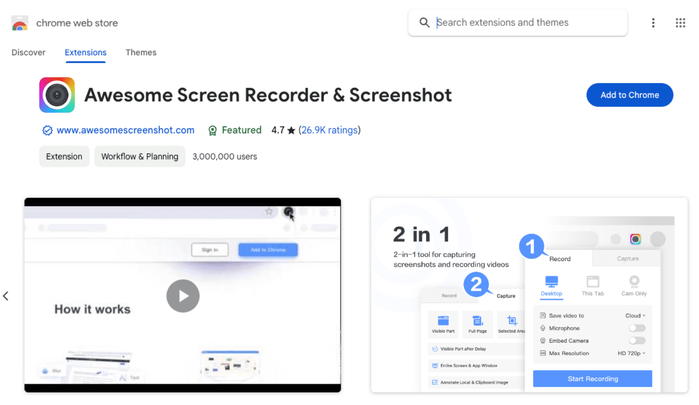Click the Workflow & Planning category chip
The image size is (699, 405).
[x=140, y=156]
